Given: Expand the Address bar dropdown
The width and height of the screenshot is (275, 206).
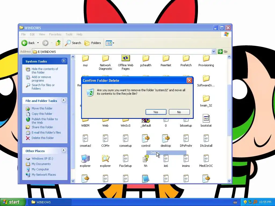Looking at the screenshot, I should coord(214,51).
